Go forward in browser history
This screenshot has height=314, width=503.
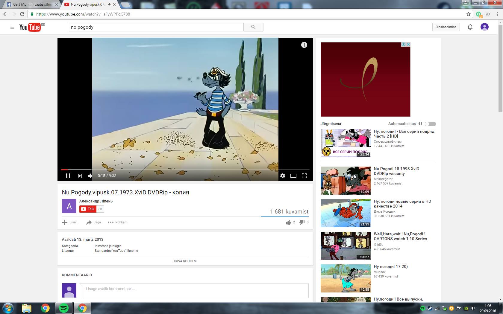click(x=14, y=14)
